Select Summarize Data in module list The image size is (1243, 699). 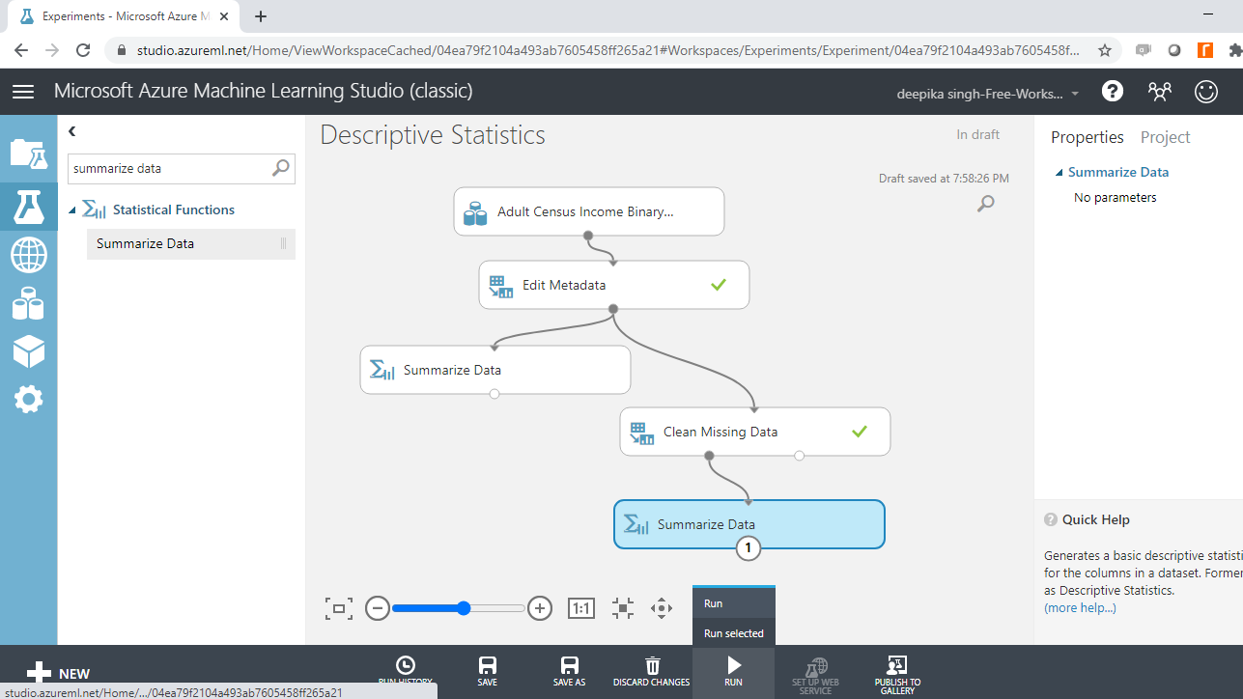click(190, 243)
